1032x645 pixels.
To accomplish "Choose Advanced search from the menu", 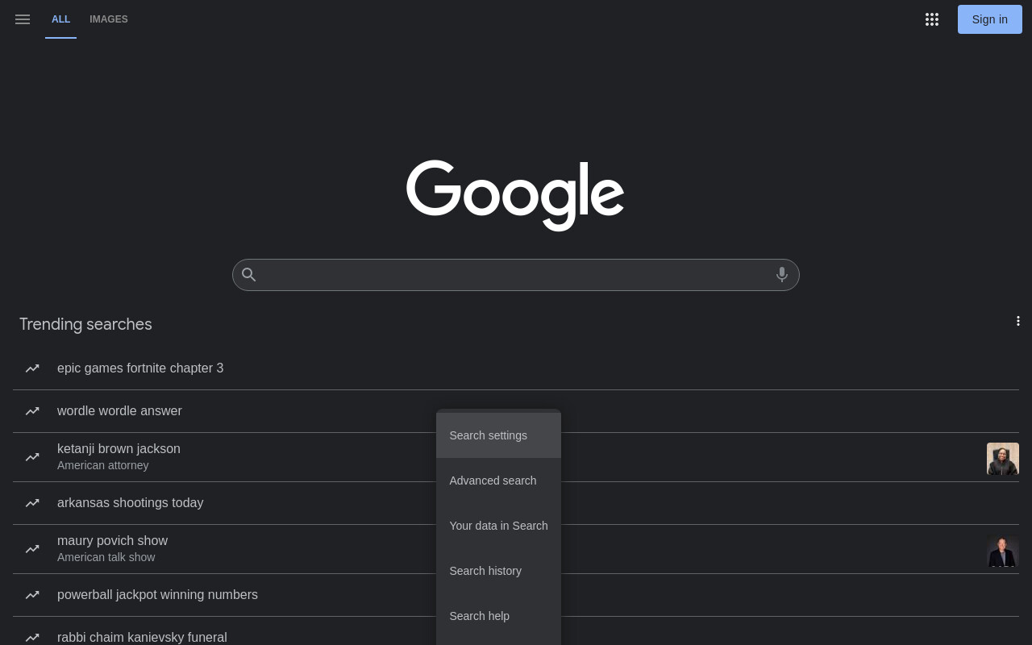I will (498, 481).
